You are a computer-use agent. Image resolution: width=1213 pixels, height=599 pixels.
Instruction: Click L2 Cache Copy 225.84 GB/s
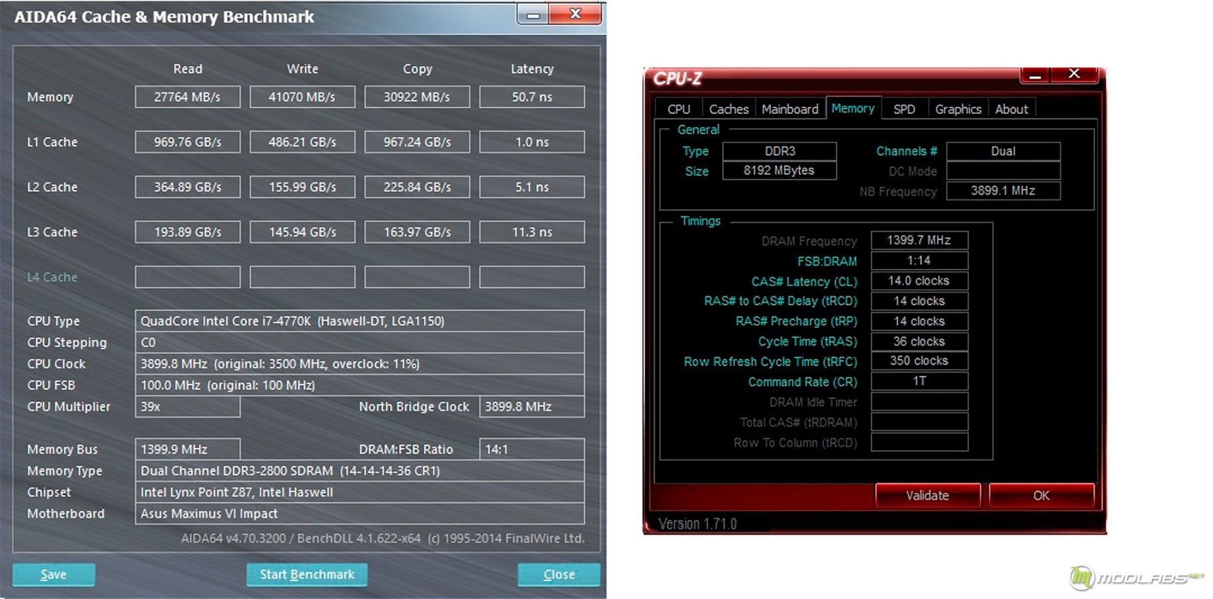(x=418, y=187)
